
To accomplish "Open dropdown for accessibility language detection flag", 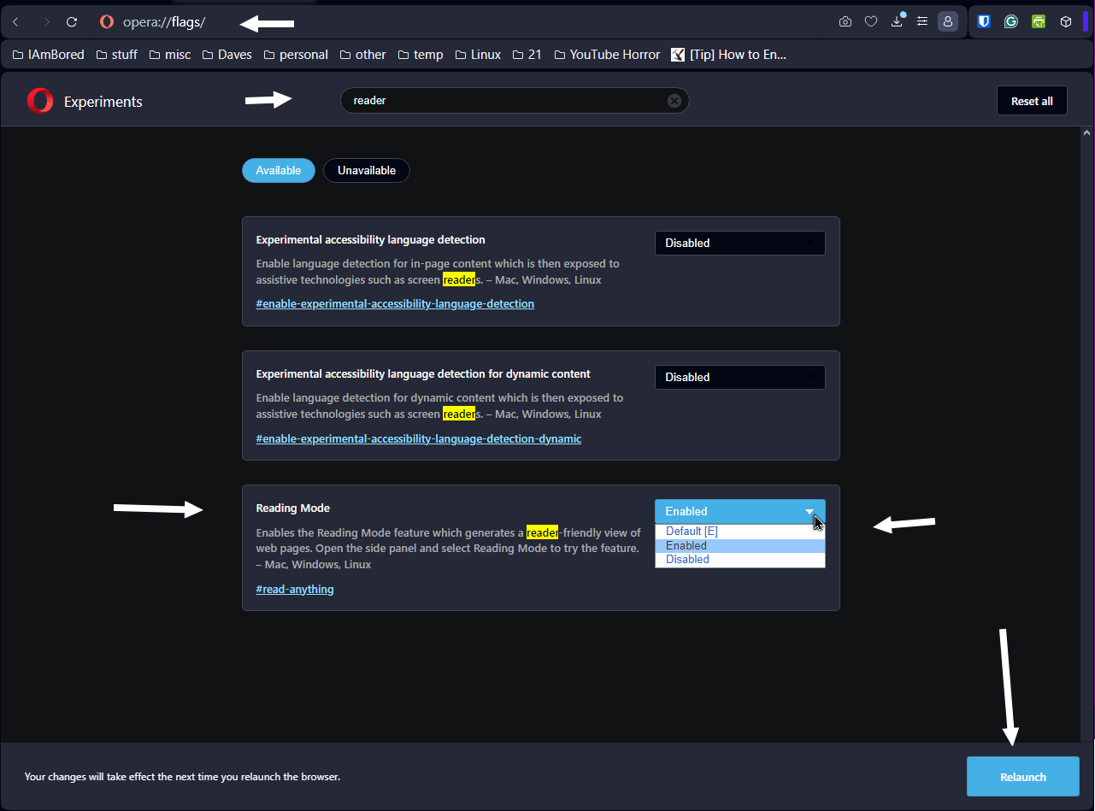I will [740, 243].
